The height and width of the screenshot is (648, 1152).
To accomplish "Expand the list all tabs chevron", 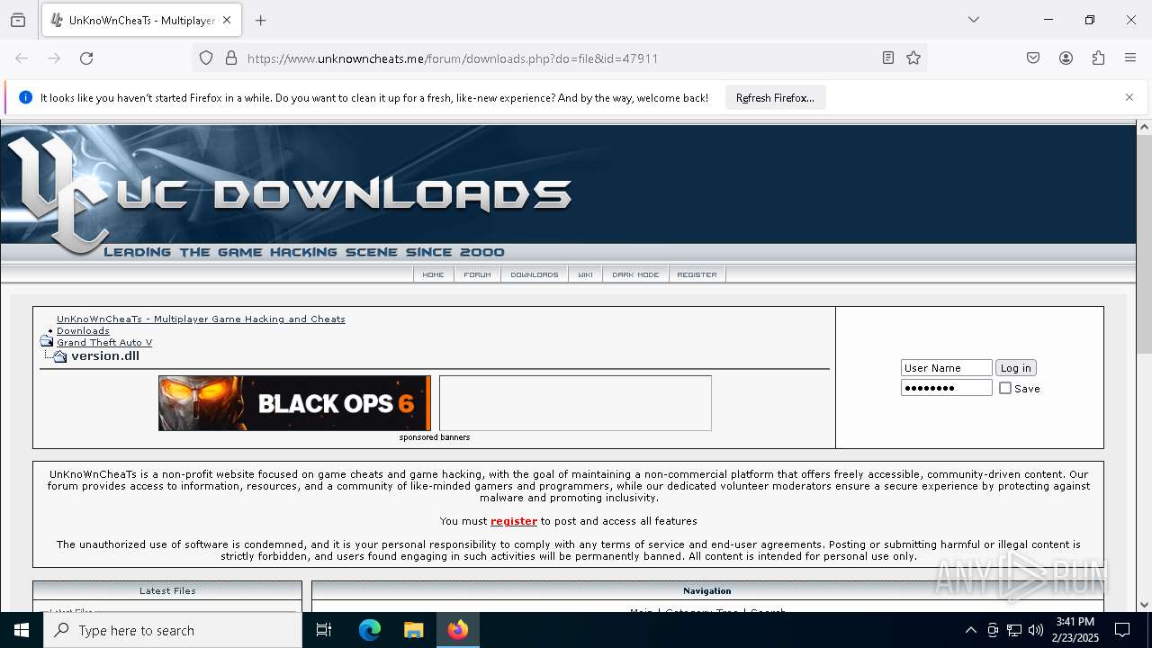I will coord(974,20).
